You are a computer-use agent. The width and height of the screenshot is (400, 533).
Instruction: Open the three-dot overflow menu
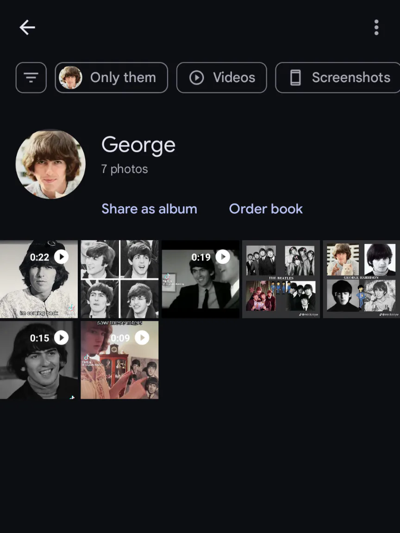coord(376,27)
